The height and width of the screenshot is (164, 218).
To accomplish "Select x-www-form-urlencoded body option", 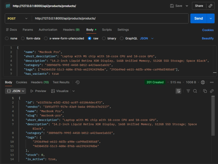I will coord(46,38).
